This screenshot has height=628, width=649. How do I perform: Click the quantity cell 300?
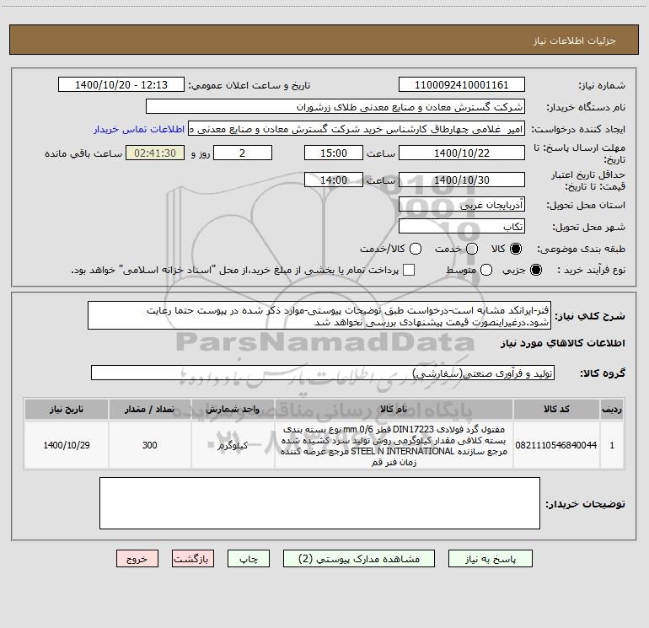click(x=149, y=445)
